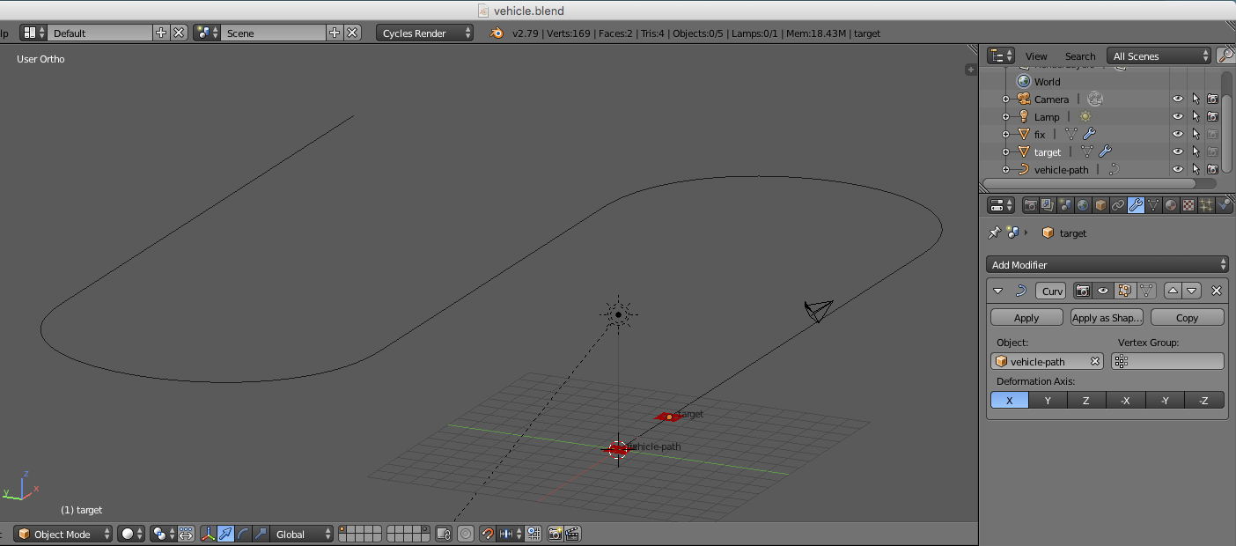Hide the Camera object via eye icon

click(1177, 100)
